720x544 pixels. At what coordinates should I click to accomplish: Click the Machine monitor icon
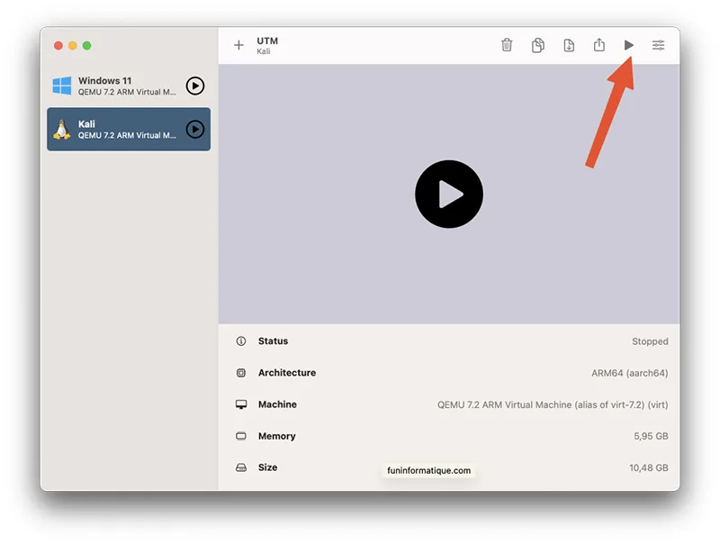[241, 404]
